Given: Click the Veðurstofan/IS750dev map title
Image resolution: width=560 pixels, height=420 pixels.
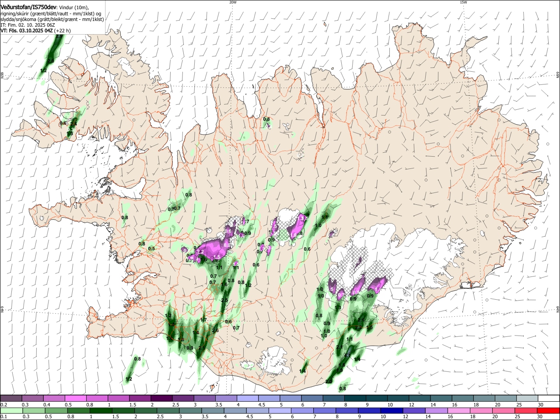Looking at the screenshot, I should (x=28, y=7).
